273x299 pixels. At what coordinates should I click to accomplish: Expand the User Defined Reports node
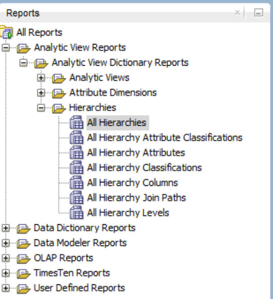(6, 288)
